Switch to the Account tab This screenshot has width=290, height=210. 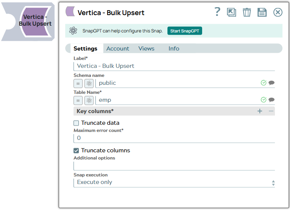click(x=118, y=48)
